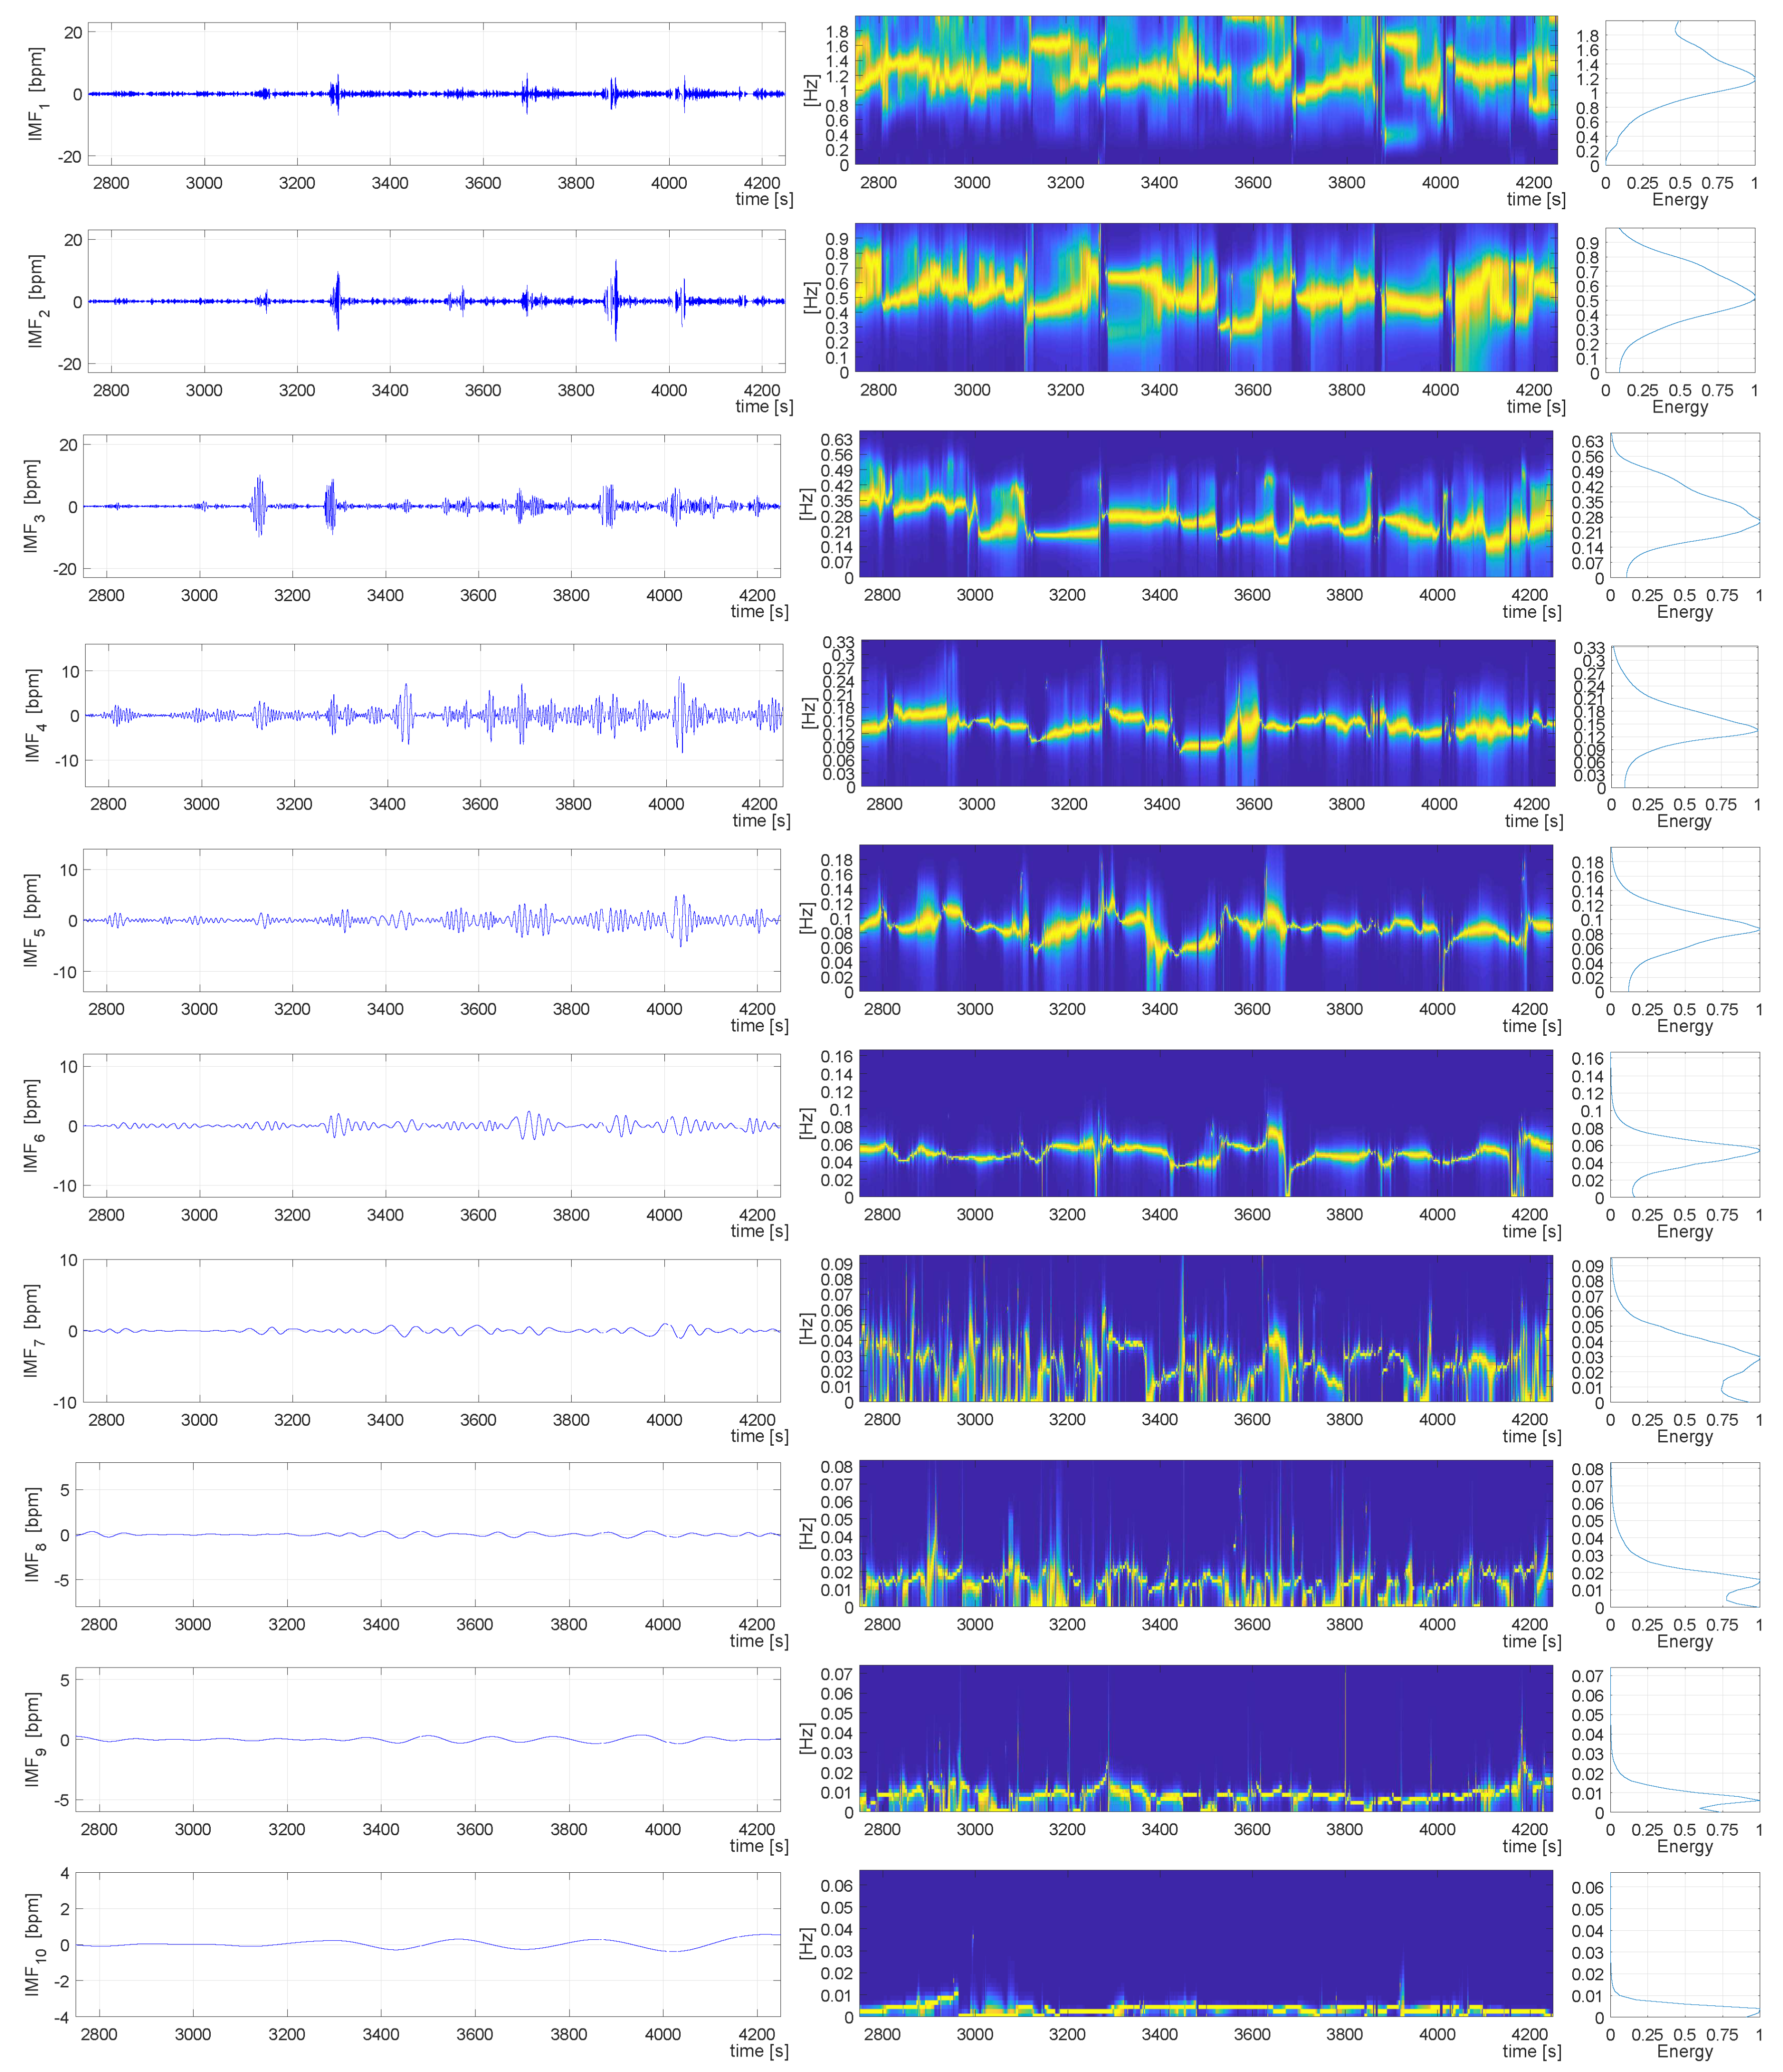This screenshot has width=1783, height=2072.
Task: Click the IMF1 [bpm] y-axis label
Action: click(36, 93)
